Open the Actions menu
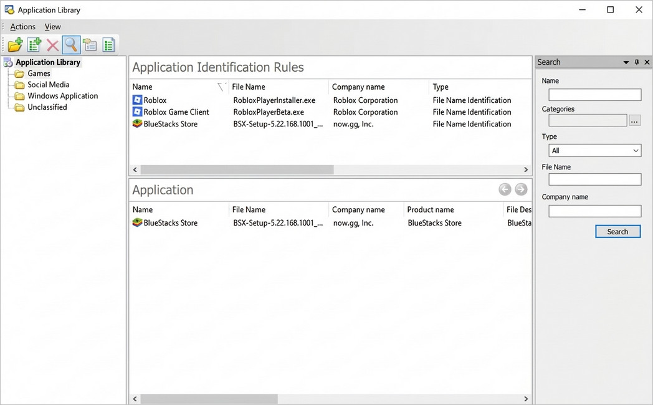Viewport: 653px width, 405px height. (x=22, y=27)
